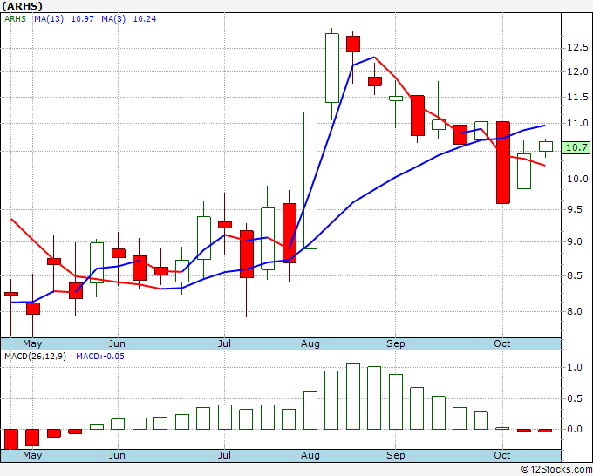Click Aug on the MACD panel time axis
Viewport: 593px width, 476px height.
click(x=310, y=455)
